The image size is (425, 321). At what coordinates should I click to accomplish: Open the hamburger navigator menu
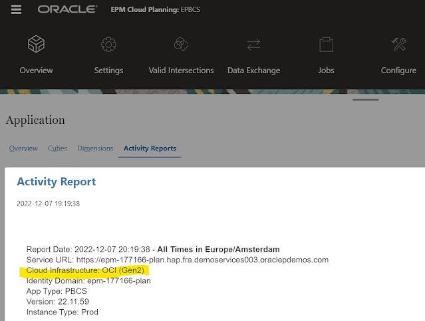click(x=16, y=9)
